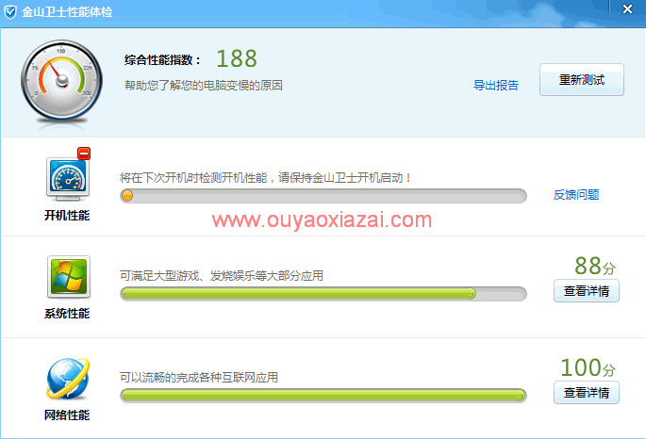Select the boot performance monitor icon
The image size is (646, 439).
68,179
